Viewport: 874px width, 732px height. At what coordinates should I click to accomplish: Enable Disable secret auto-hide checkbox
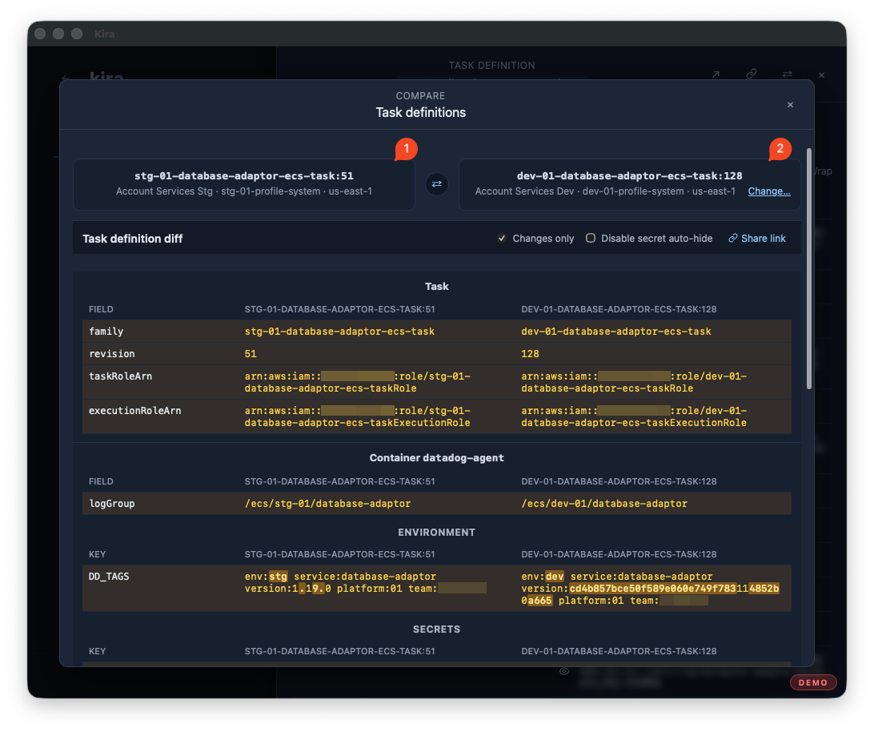[591, 238]
